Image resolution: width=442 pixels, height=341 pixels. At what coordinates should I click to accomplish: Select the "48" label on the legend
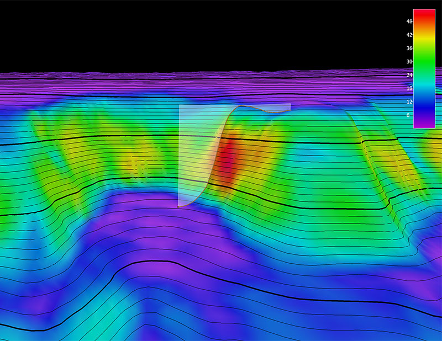coord(409,22)
